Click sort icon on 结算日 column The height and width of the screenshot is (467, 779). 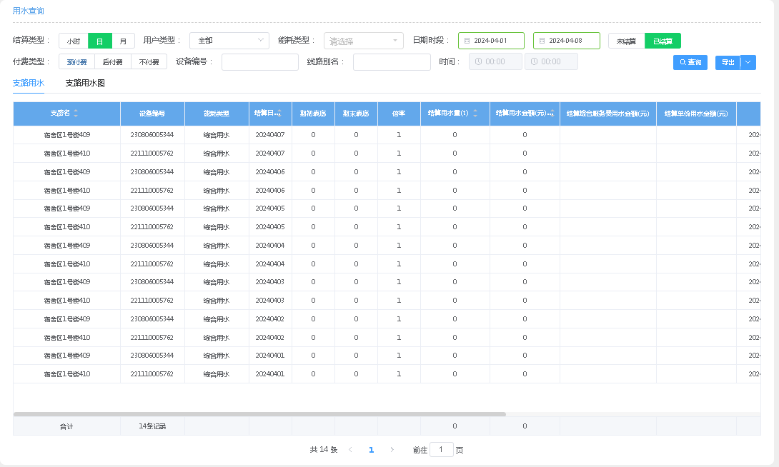pos(279,114)
